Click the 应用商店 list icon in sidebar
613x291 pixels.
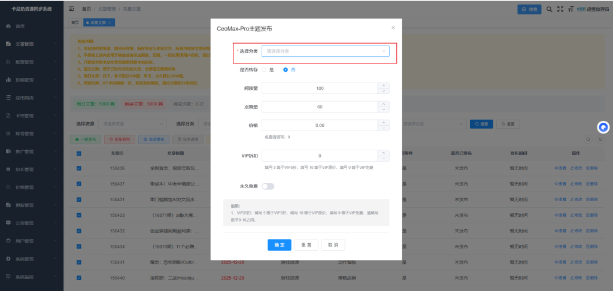[8, 98]
